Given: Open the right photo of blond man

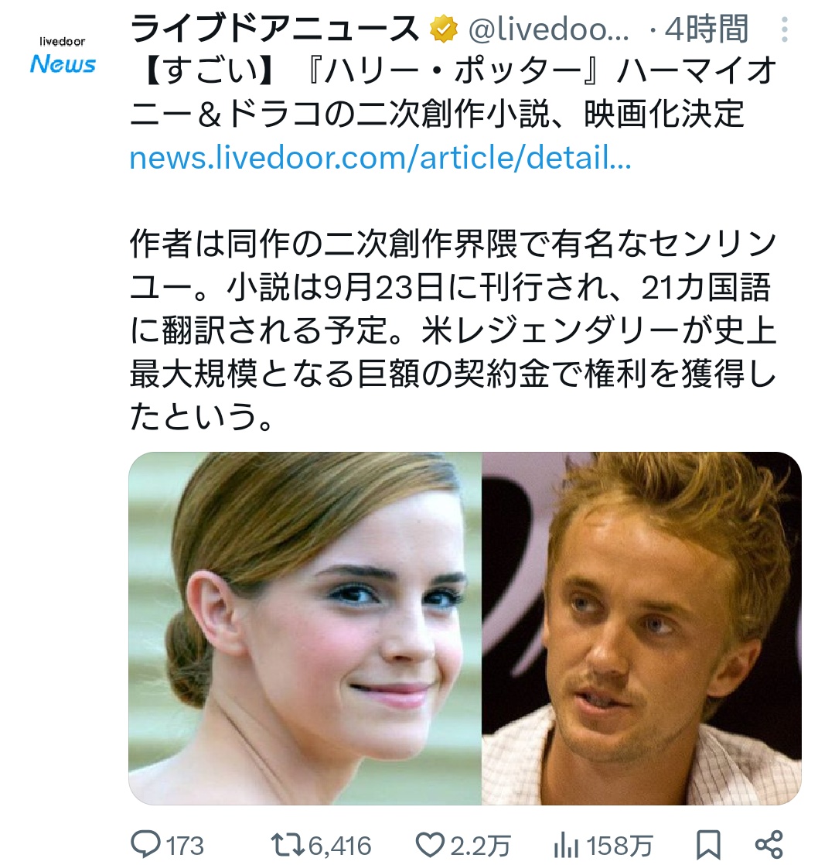Looking at the screenshot, I should (642, 628).
